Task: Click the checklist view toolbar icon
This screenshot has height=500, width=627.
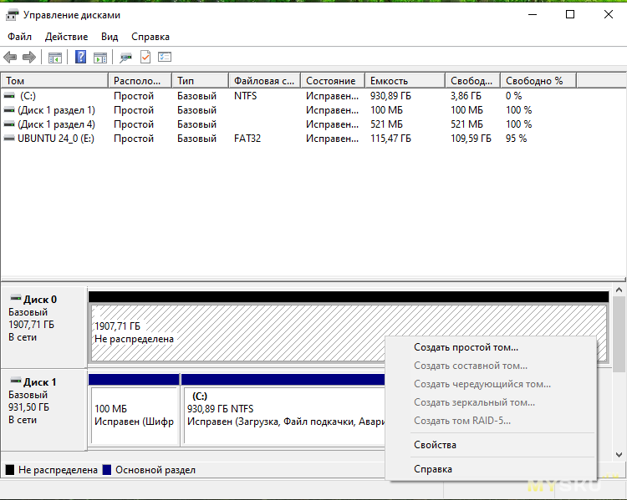Action: click(x=165, y=57)
